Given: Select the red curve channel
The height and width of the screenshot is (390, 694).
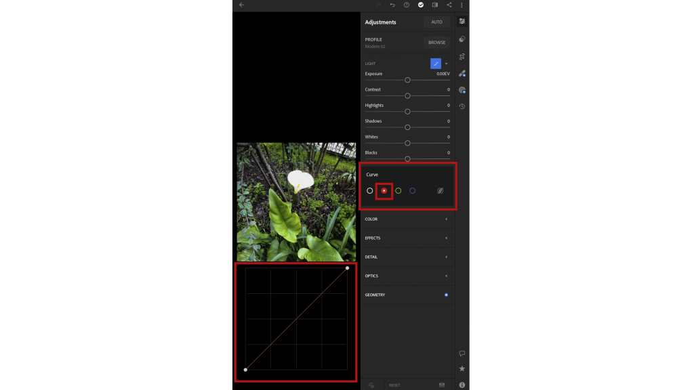Looking at the screenshot, I should (384, 190).
